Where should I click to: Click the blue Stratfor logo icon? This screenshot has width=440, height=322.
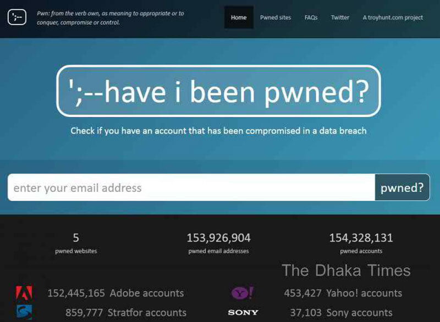pos(24,312)
